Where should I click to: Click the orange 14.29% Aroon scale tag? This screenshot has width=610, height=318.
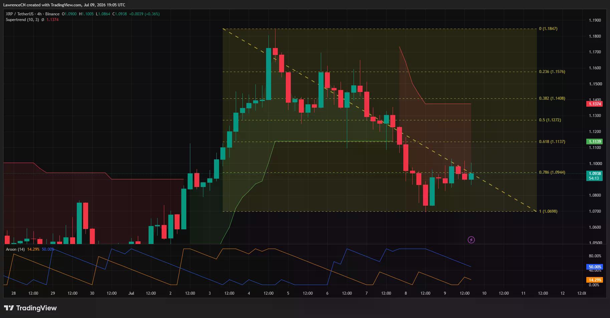(594, 280)
